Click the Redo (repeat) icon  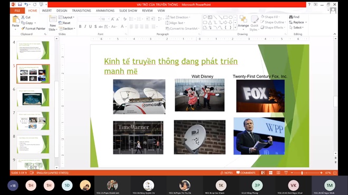coord(35,4)
